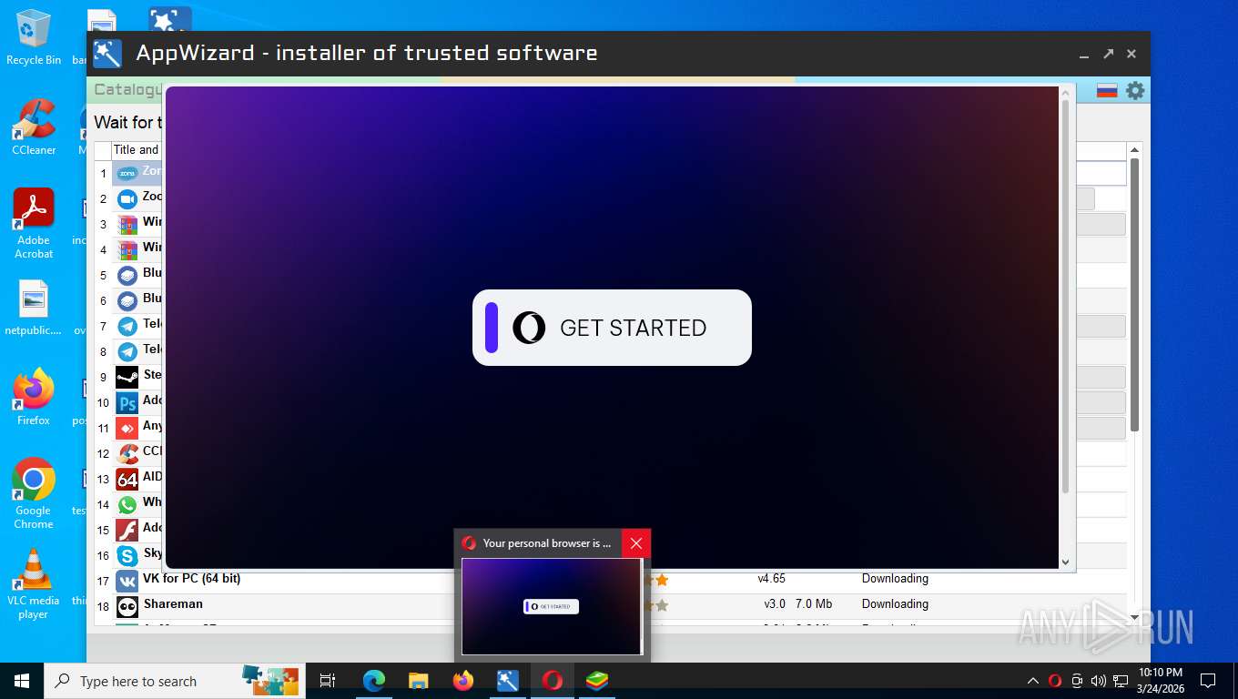
Task: Click the AppWizard taskbar icon
Action: click(508, 681)
